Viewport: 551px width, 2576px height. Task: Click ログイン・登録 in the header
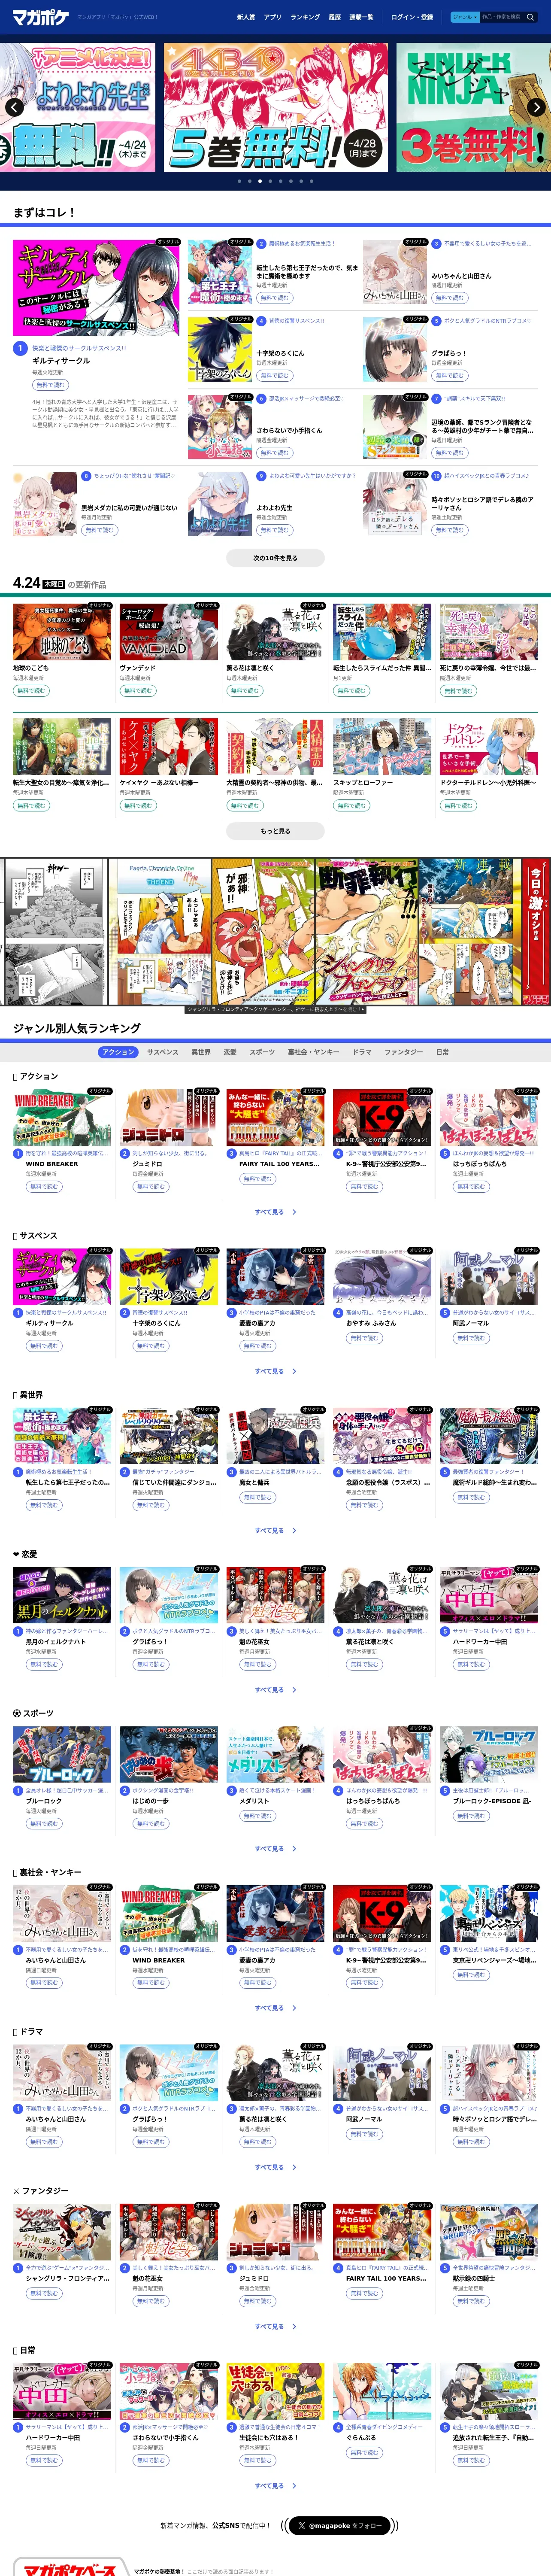coord(412,17)
